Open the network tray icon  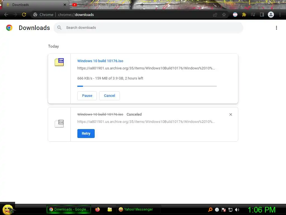click(230, 210)
